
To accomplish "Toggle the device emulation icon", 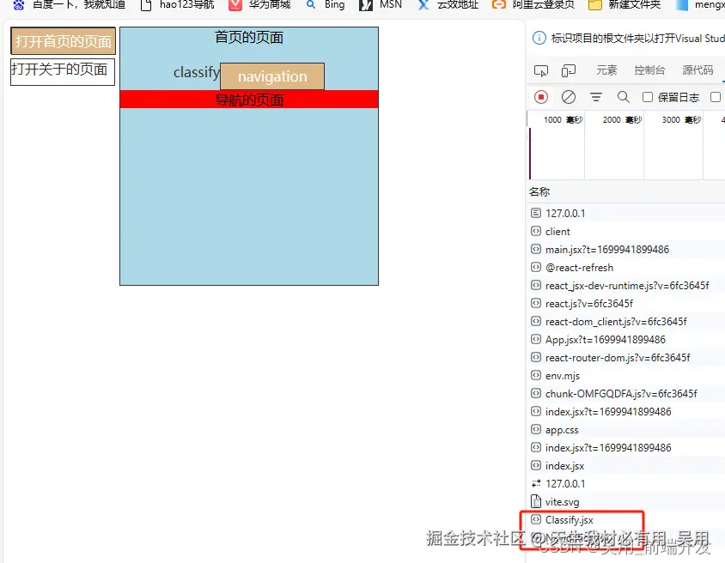I will pyautogui.click(x=569, y=70).
